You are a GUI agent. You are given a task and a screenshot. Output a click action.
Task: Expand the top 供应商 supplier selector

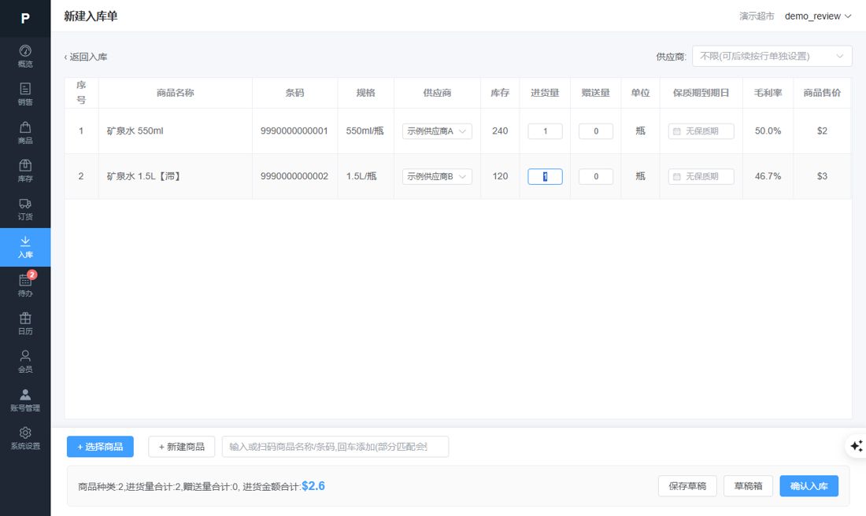(x=772, y=57)
